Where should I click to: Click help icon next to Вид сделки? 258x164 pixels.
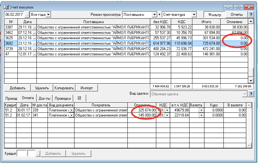click(x=251, y=94)
